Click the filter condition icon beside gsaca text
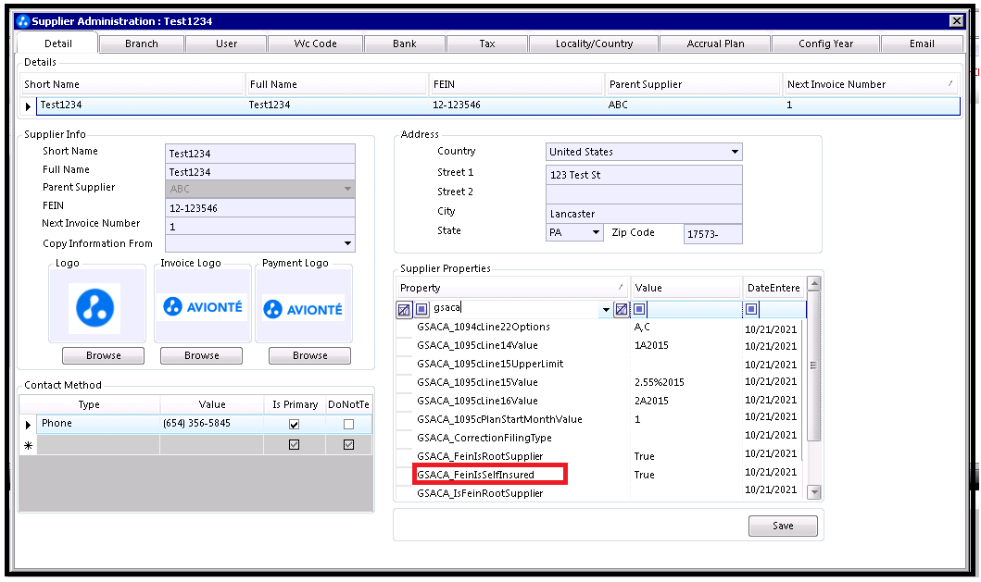Screen dimensions: 981x582 (x=421, y=309)
